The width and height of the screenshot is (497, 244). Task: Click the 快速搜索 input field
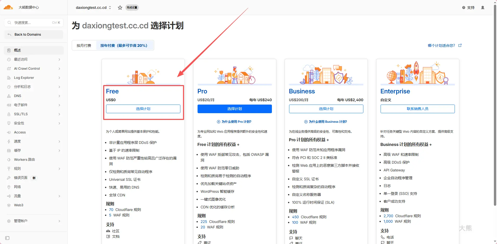(33, 23)
